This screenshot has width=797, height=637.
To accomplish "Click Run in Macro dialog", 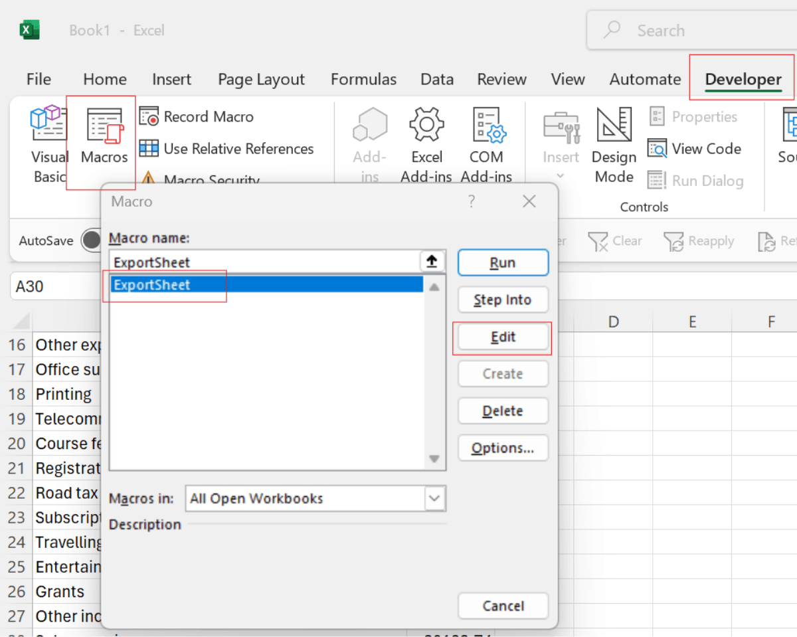I will tap(503, 262).
